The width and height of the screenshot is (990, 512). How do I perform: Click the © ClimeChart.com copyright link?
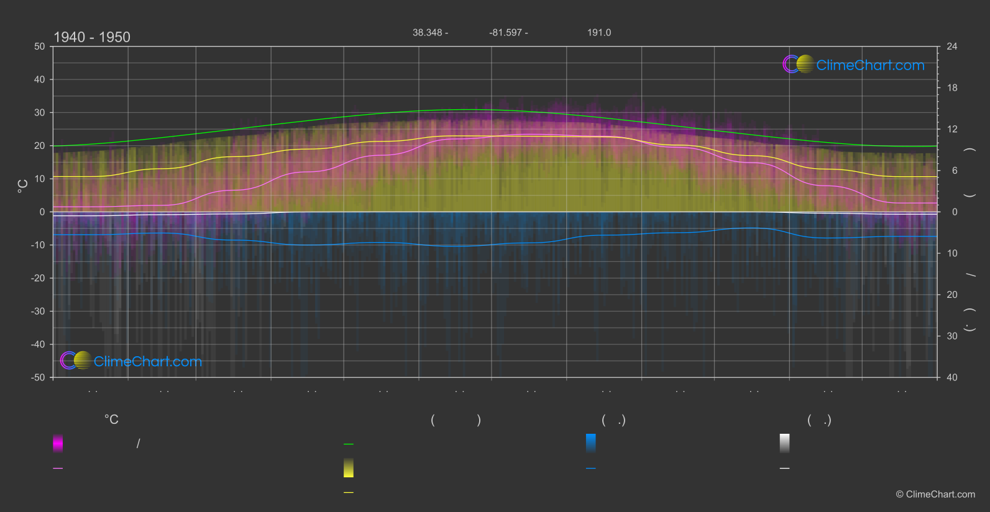(935, 495)
